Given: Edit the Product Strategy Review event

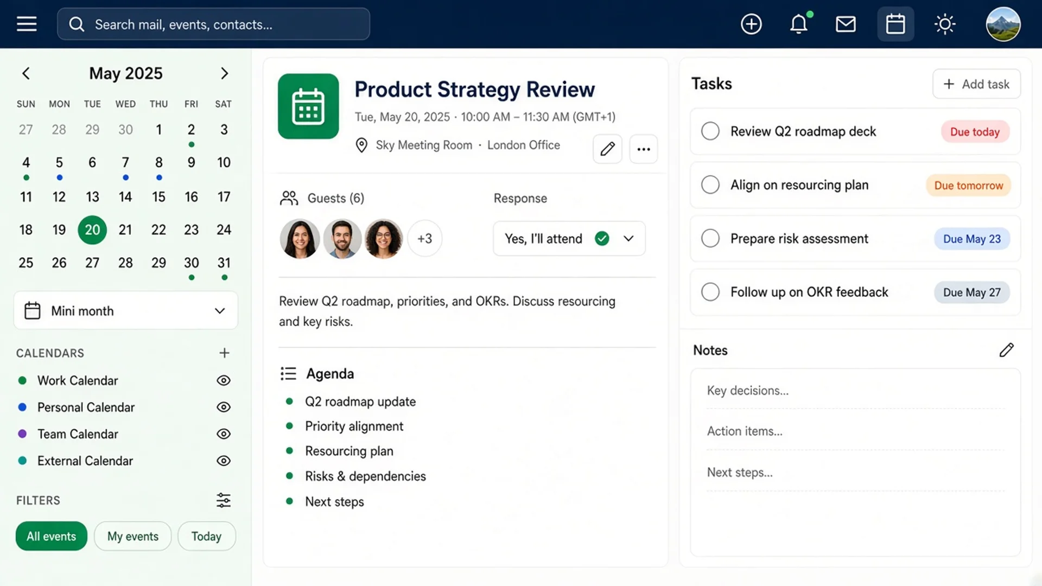Looking at the screenshot, I should (607, 149).
